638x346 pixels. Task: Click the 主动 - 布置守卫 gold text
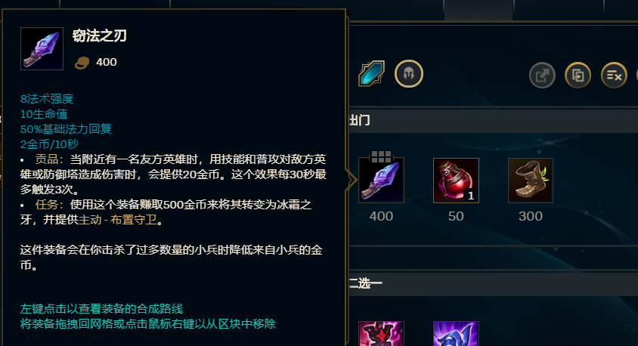[x=118, y=220]
